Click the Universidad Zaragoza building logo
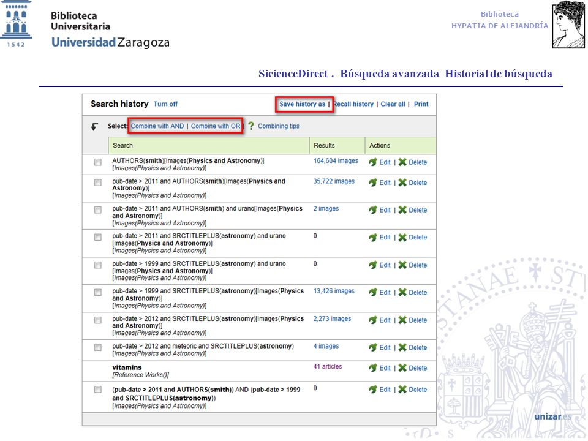Viewport: 588px width, 441px height. point(16,24)
